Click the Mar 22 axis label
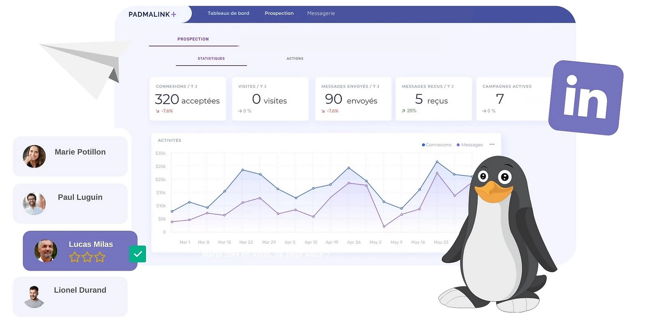Viewport: 656px width, 328px height. (246, 242)
